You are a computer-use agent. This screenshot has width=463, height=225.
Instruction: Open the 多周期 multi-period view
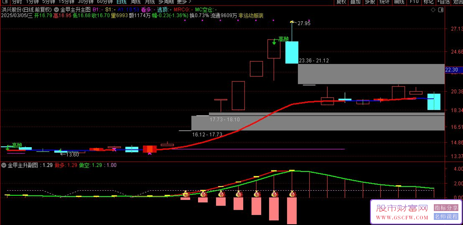(x=166, y=1)
